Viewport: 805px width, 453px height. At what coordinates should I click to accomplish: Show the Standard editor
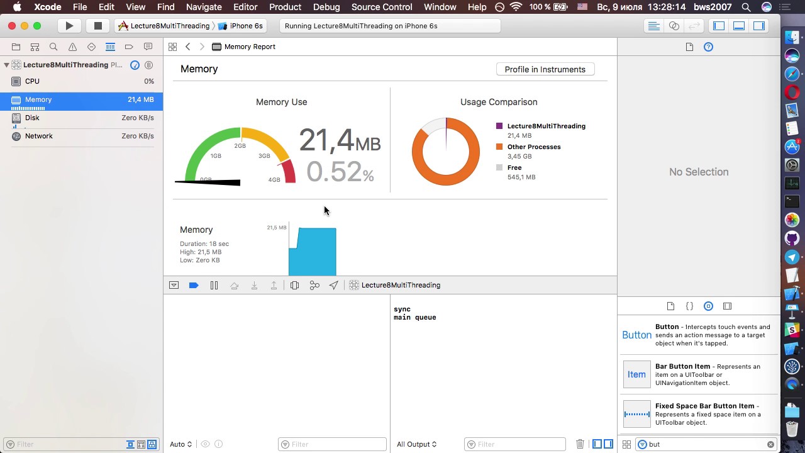click(654, 26)
